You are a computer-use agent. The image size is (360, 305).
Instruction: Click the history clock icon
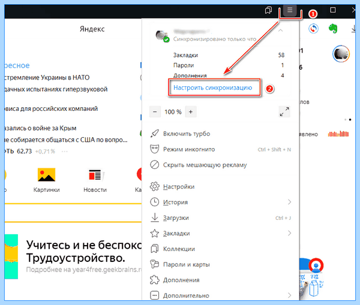point(155,202)
